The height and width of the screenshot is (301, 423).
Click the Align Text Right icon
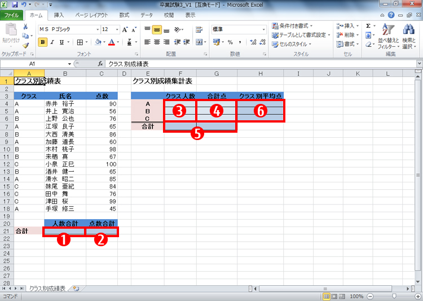click(166, 42)
